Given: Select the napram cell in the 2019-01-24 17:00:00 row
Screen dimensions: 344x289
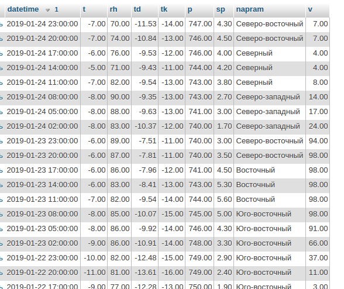Looking at the screenshot, I should 270,53.
